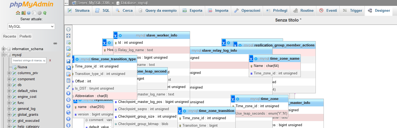Open slave_worker_info table options gear
397x128 pixels.
click(120, 35)
